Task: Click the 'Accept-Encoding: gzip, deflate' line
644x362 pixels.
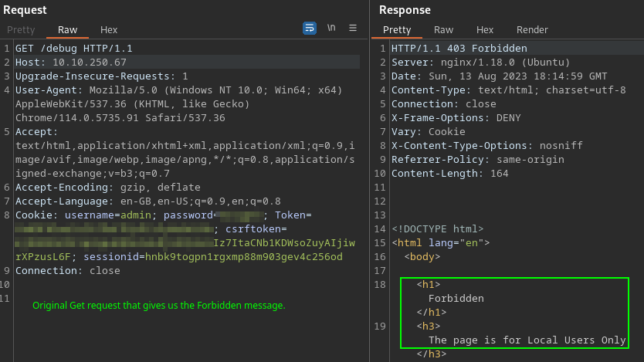Action: [x=108, y=188]
